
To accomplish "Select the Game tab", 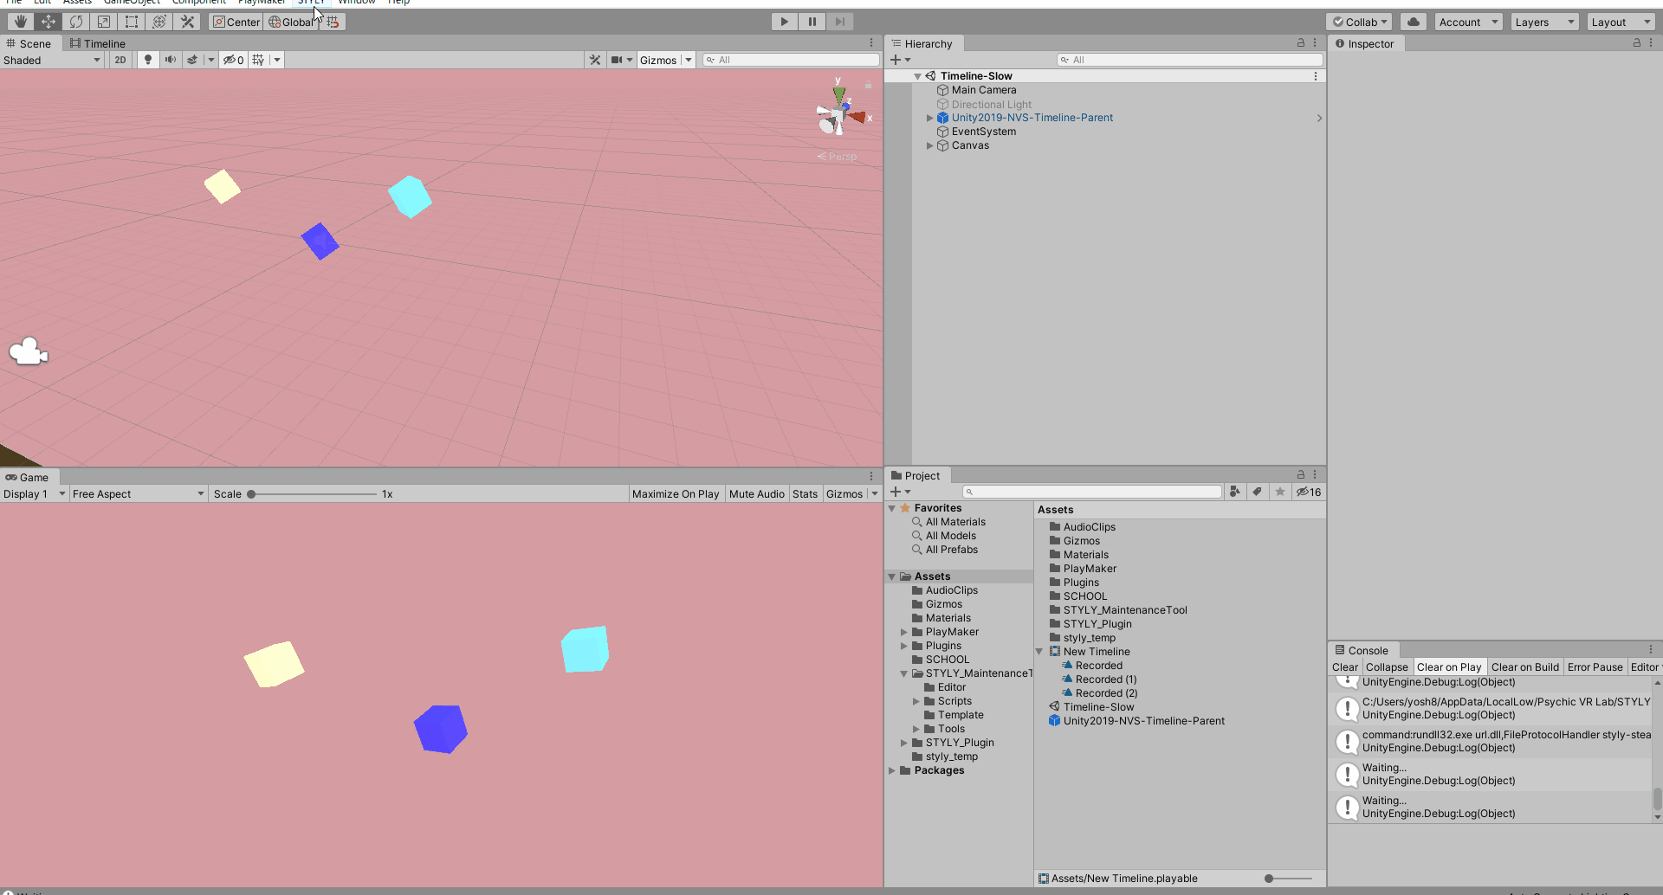I will coord(28,477).
